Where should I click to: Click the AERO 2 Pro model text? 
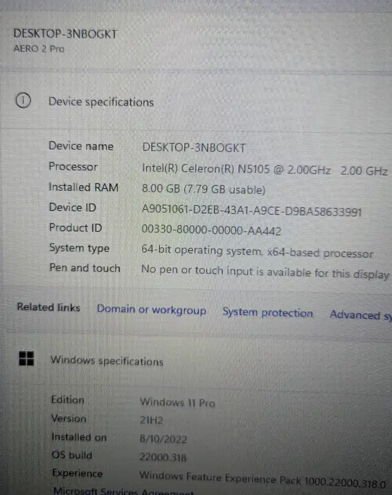(39, 49)
